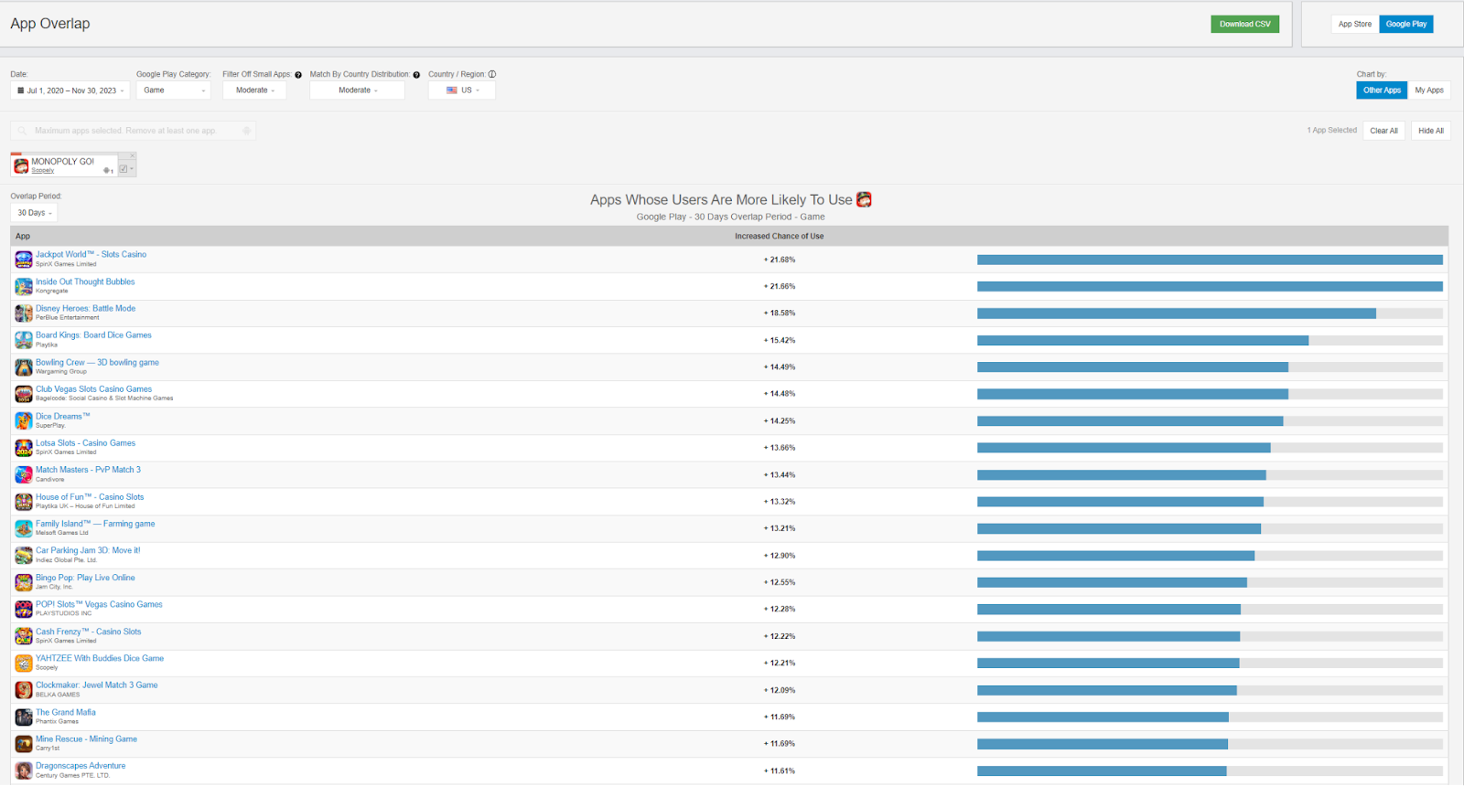
Task: Click the Increased Chance of Use column header
Action: pyautogui.click(x=780, y=237)
